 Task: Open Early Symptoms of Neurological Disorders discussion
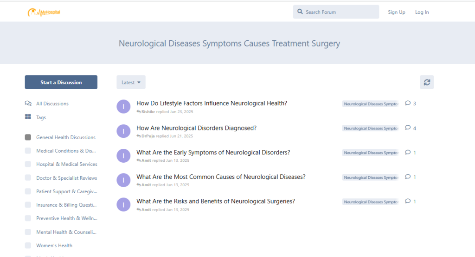[213, 153]
